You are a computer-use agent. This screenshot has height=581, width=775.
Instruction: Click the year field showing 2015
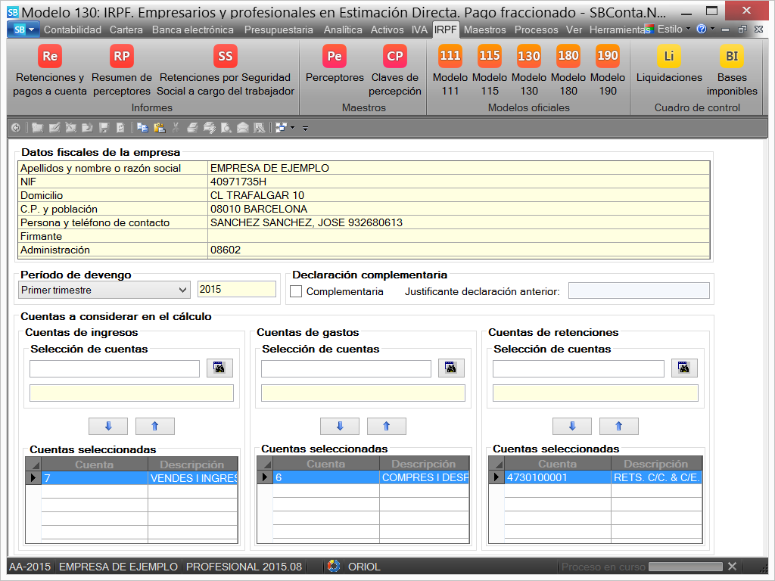[x=236, y=290]
